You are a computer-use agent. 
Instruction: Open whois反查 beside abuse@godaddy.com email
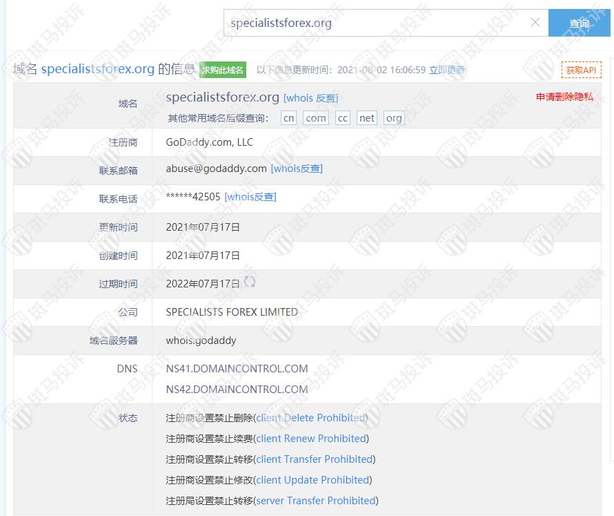point(297,169)
